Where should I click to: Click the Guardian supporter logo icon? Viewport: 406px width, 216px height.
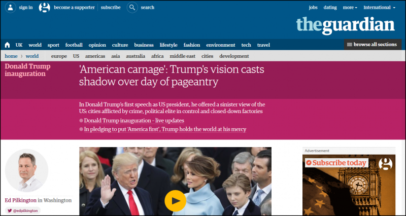click(x=44, y=8)
